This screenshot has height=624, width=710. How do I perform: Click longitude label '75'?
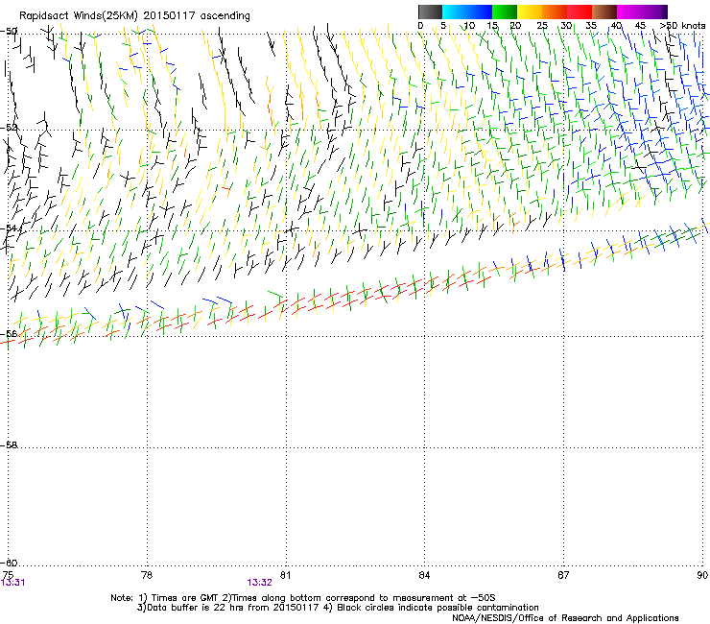pyautogui.click(x=8, y=575)
